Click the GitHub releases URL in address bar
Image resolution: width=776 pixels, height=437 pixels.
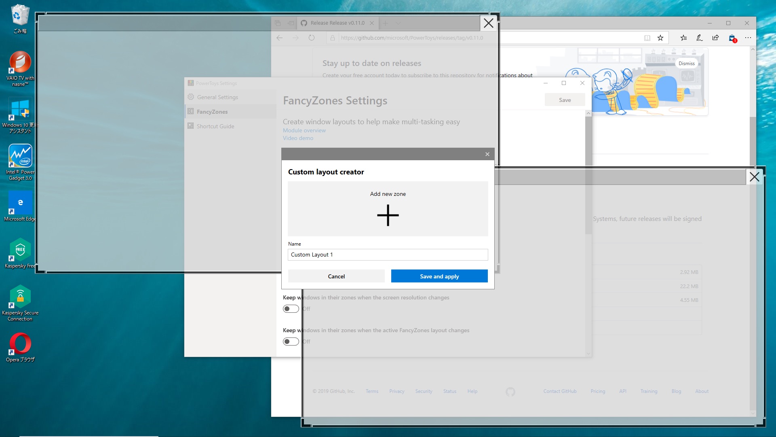411,38
